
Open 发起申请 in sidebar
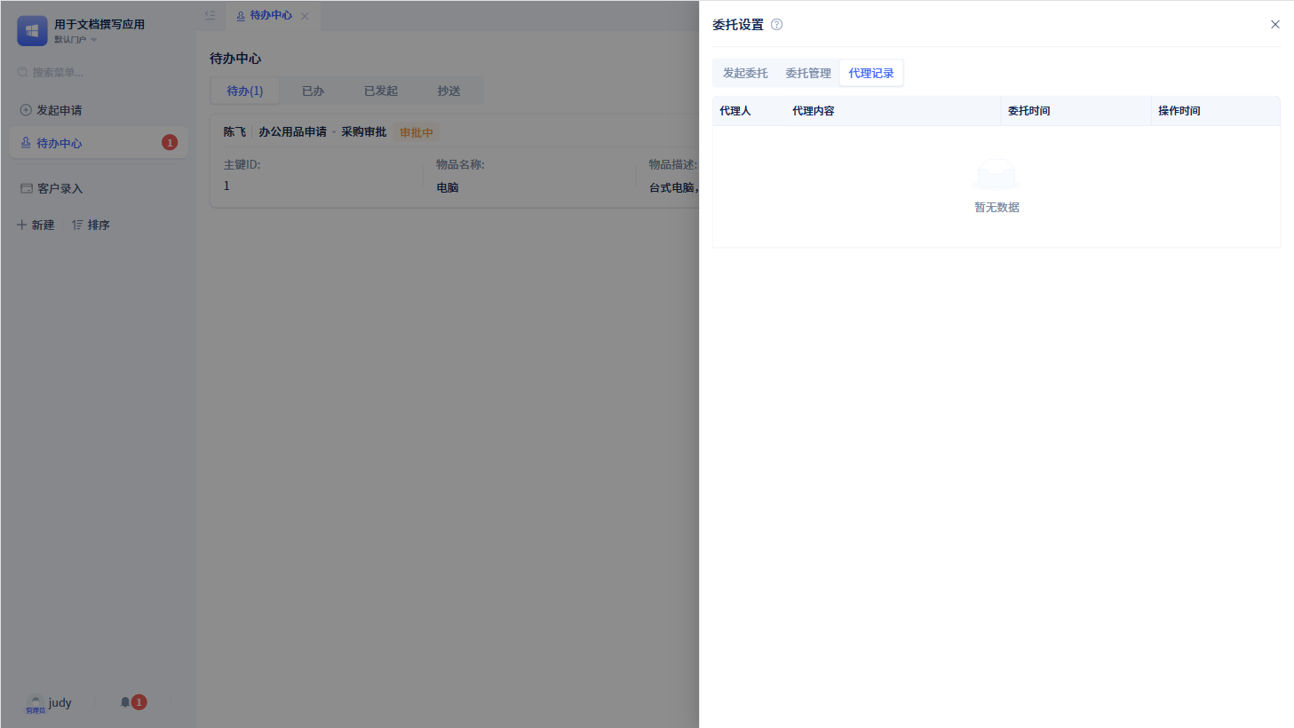coord(98,110)
